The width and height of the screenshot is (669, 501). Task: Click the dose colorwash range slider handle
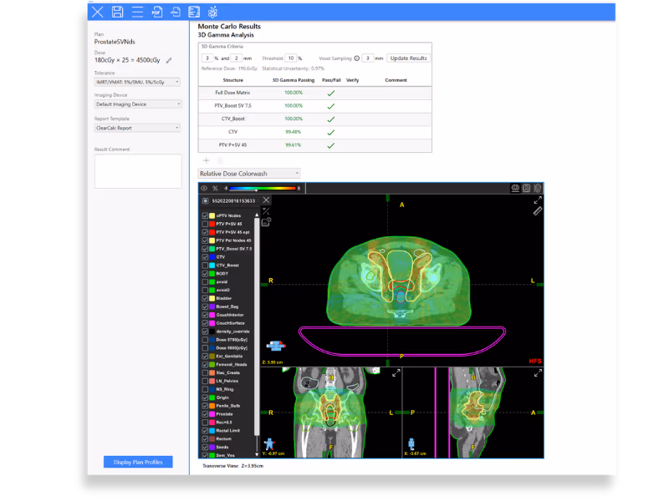(x=256, y=190)
